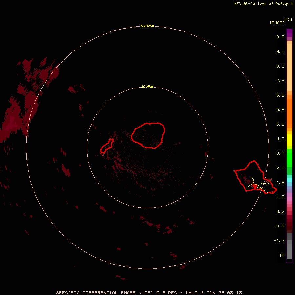Click the purple swatch atop the color scale
Image resolution: width=295 pixels, height=295 pixels.
(x=289, y=33)
